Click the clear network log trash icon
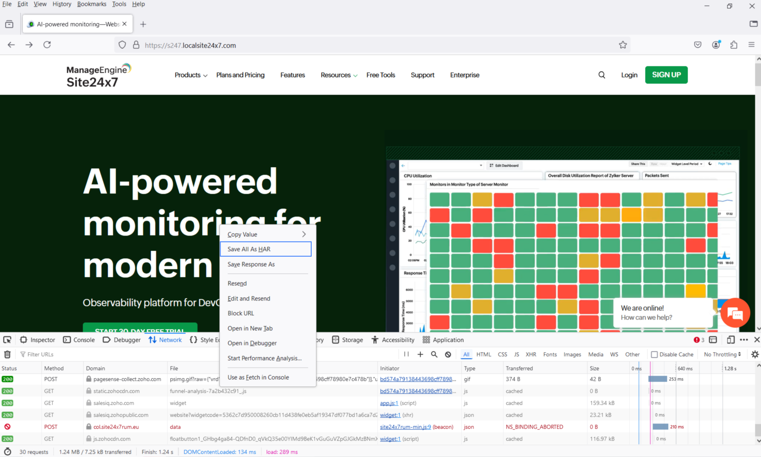 click(x=7, y=354)
